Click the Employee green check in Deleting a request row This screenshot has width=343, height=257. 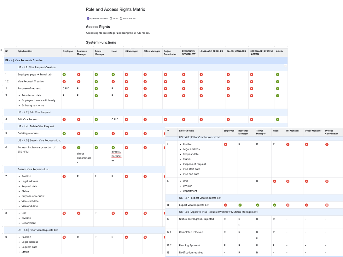coord(64,134)
